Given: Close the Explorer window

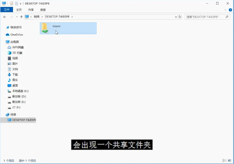Looking at the screenshot, I should click(227, 3).
